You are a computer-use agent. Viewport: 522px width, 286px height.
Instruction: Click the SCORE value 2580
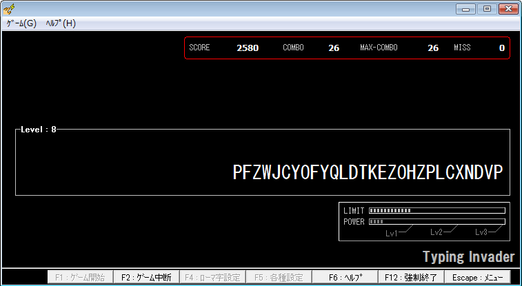pyautogui.click(x=248, y=48)
